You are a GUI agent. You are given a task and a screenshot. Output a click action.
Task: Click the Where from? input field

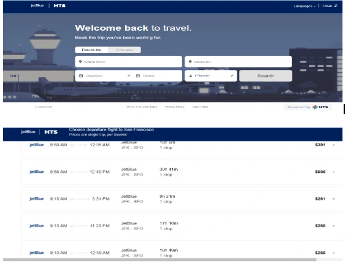(128, 62)
